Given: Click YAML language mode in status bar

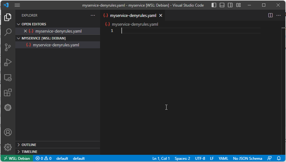Looking at the screenshot, I should coord(223,159).
